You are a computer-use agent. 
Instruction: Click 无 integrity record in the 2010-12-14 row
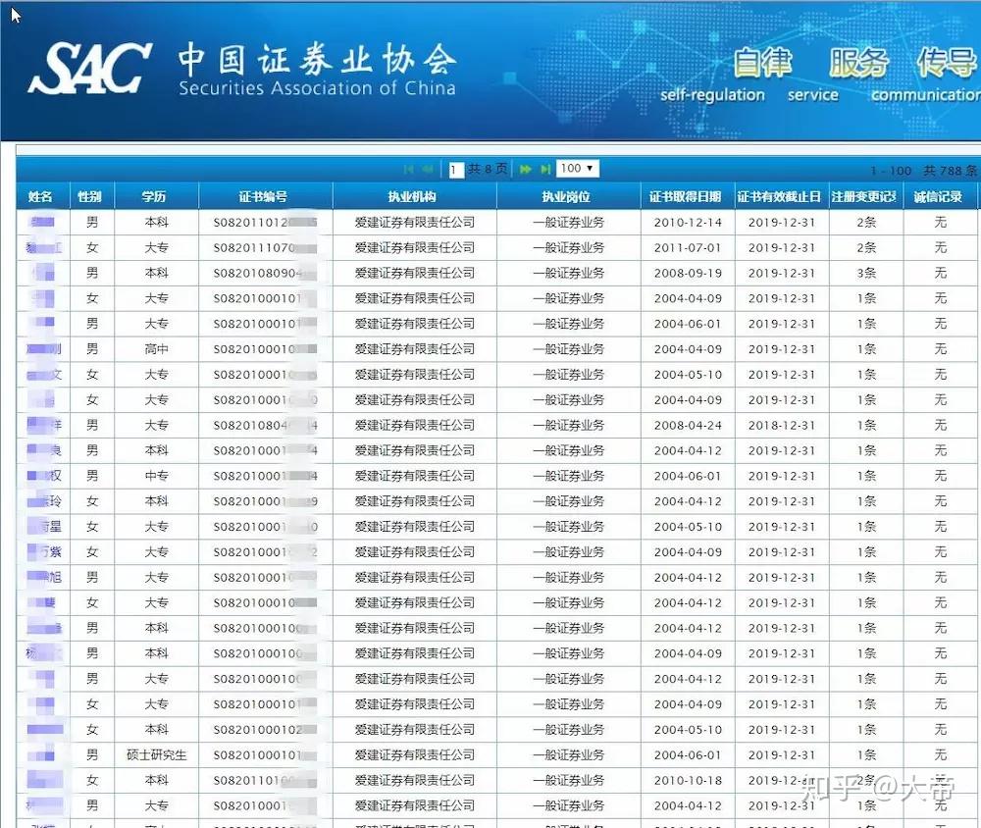coord(941,222)
